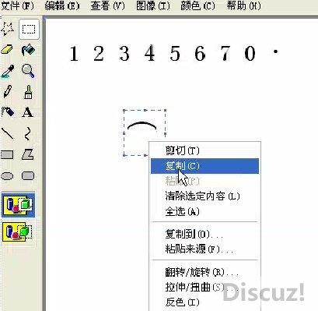Select the Free-Form Select tool
Image resolution: width=318 pixels, height=311 pixels.
[x=8, y=29]
